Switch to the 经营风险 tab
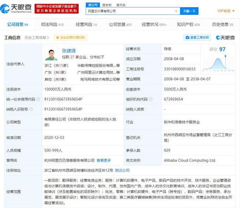Screen dimensions: 240x208 pyautogui.click(x=86, y=24)
